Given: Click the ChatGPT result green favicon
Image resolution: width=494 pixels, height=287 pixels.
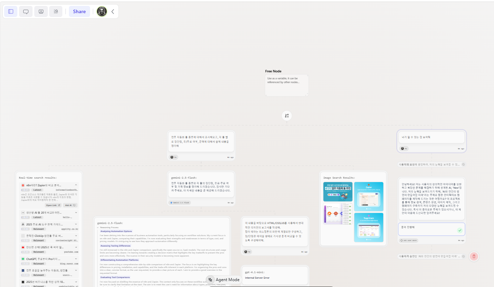Looking at the screenshot, I should 23,259.
